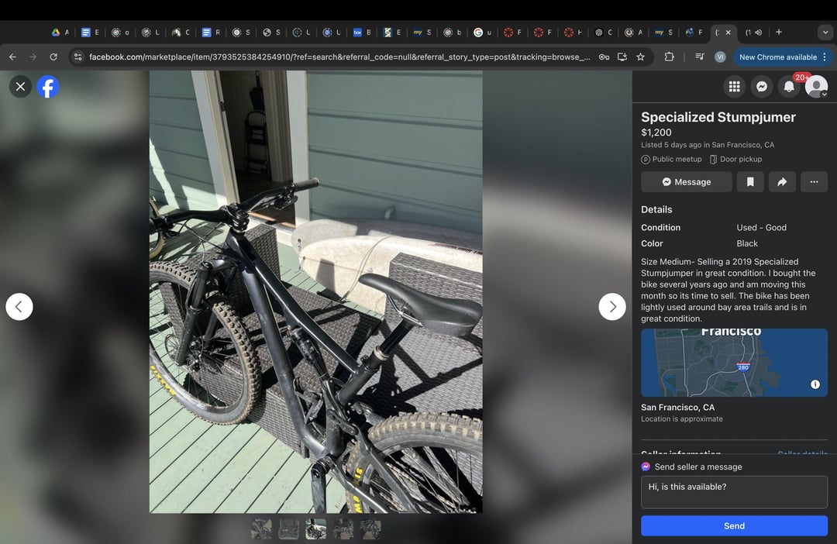The width and height of the screenshot is (837, 544).
Task: Expand the tab search dropdown
Action: (825, 32)
